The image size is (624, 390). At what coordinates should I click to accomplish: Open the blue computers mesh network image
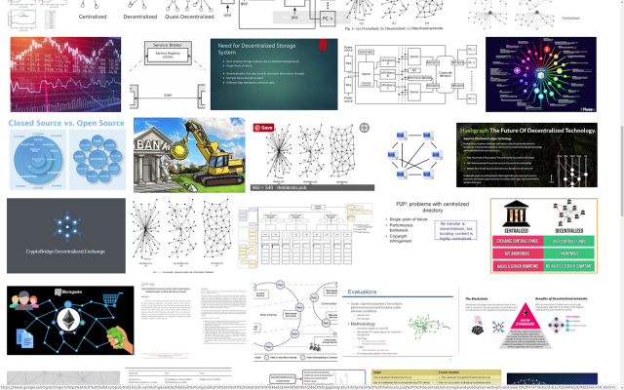click(x=414, y=155)
